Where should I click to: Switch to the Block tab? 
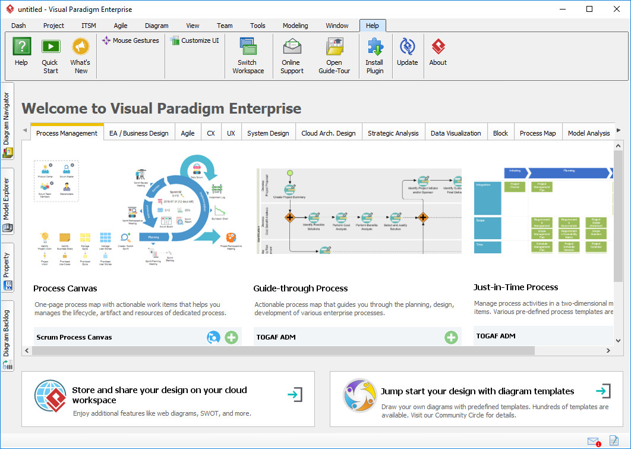500,133
